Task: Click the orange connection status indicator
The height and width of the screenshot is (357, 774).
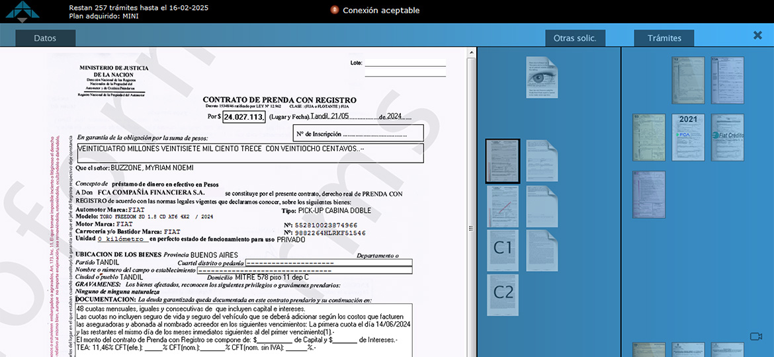Action: 335,10
